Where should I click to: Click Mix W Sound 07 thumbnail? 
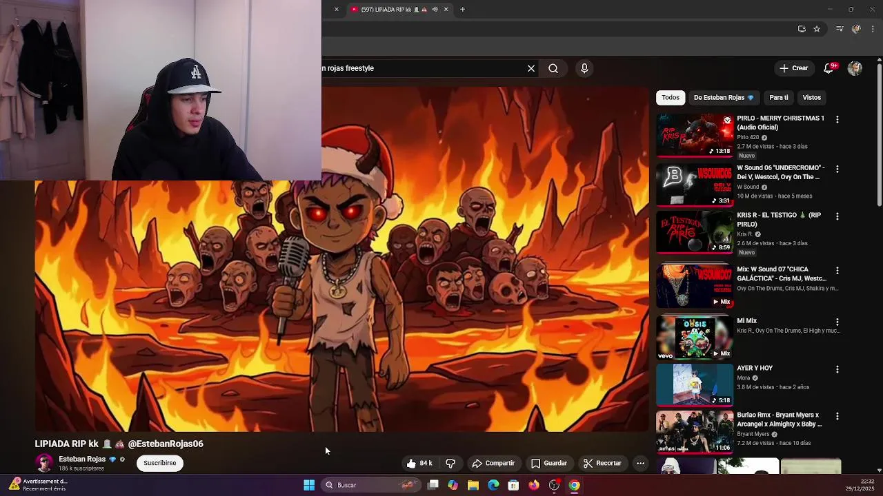[x=695, y=286]
